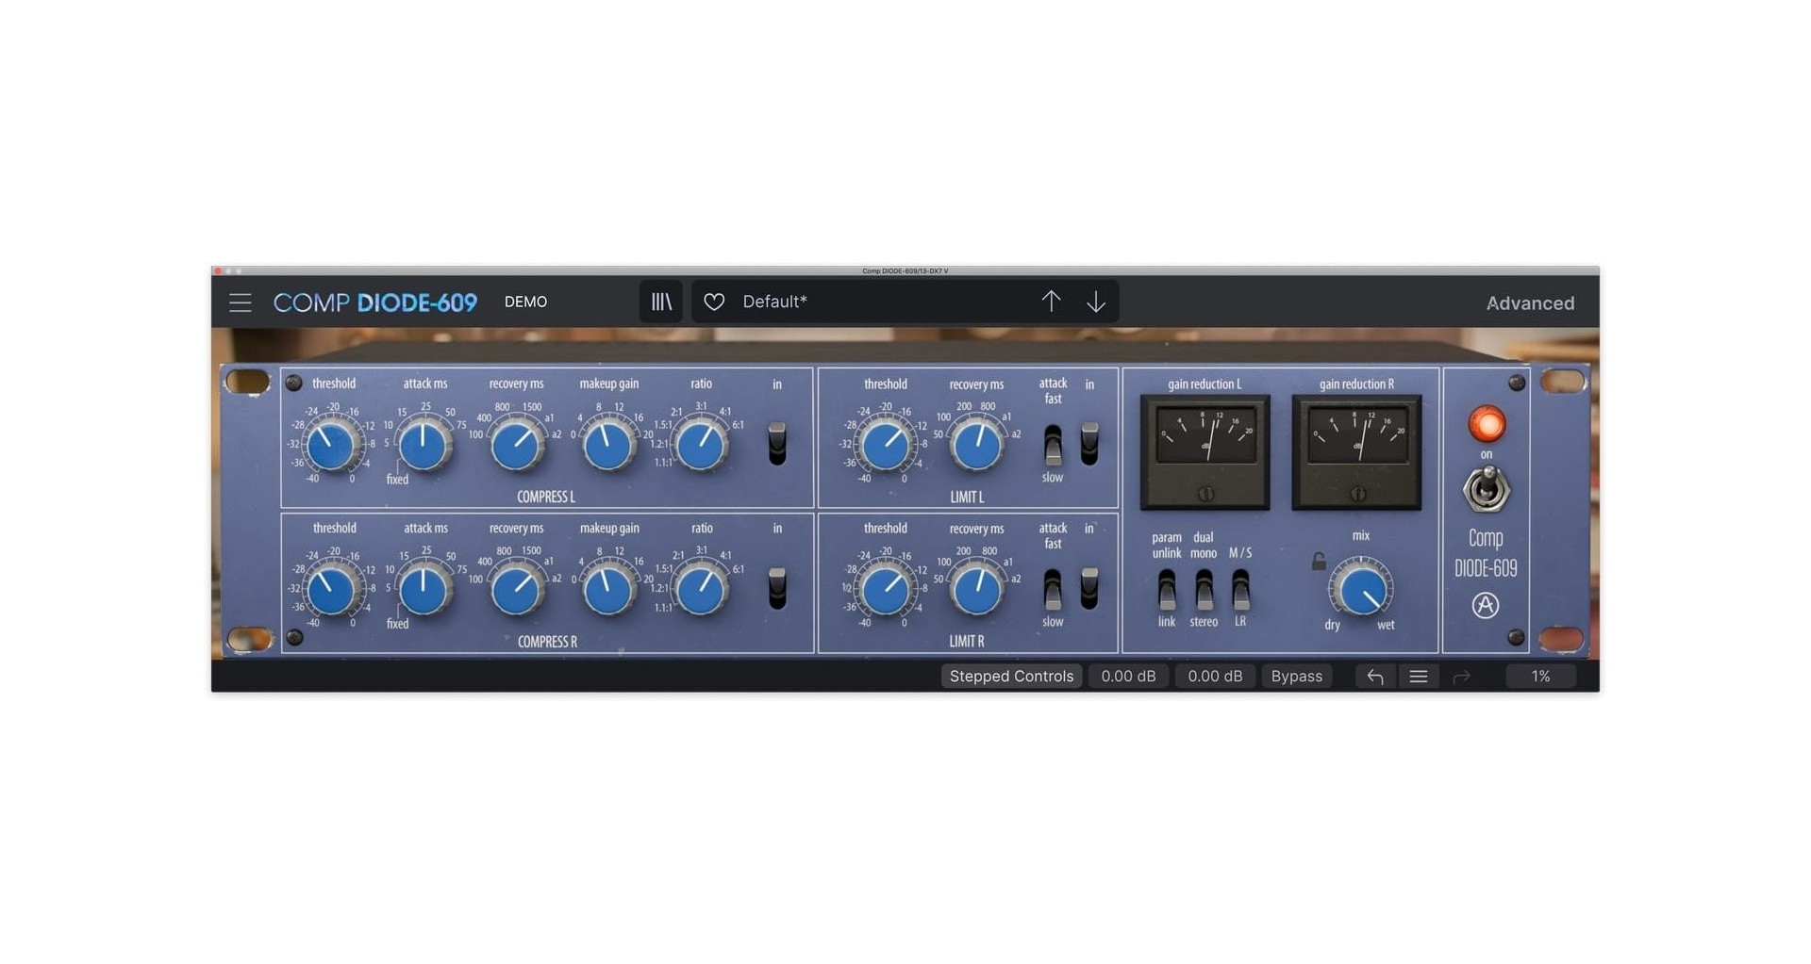This screenshot has width=1811, height=964.
Task: Click the LIMIT R recovery ms knob
Action: (976, 591)
